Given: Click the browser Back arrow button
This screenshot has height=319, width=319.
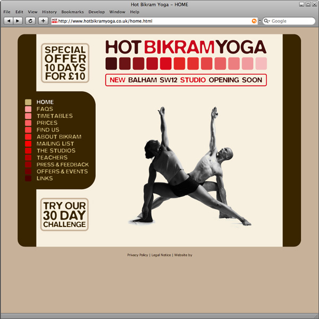Looking at the screenshot, I should click(9, 21).
